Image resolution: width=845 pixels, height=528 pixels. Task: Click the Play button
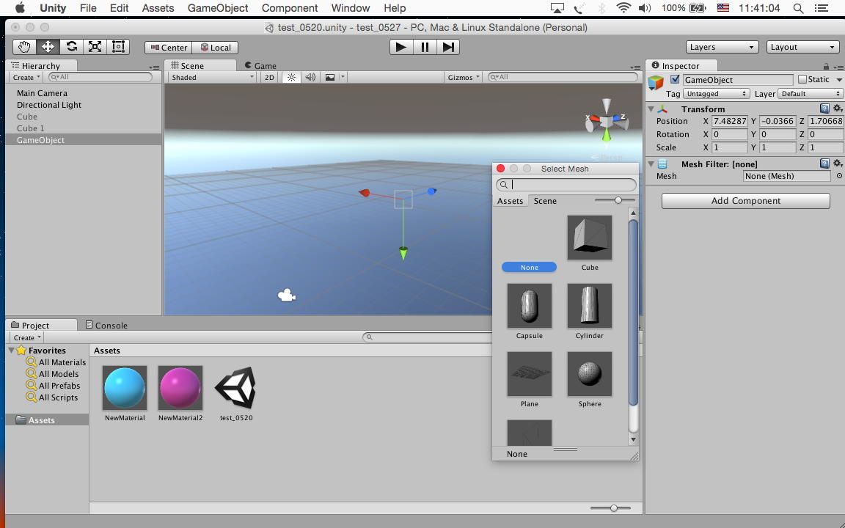(400, 47)
